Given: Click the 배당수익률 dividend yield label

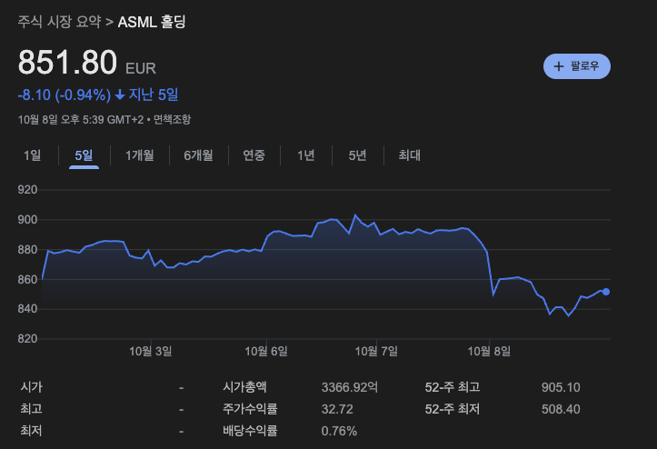Looking at the screenshot, I should pos(250,431).
